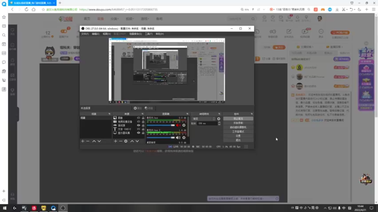Move scene down with the Scenes panel down arrow
378x212 pixels.
point(99,141)
